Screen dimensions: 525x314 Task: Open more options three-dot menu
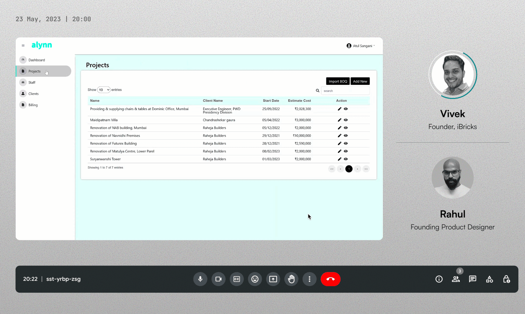click(309, 279)
